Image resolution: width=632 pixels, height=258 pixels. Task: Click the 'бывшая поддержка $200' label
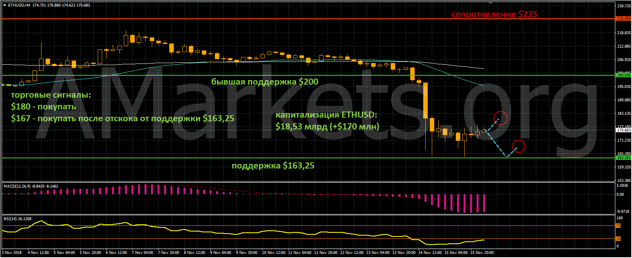click(265, 82)
